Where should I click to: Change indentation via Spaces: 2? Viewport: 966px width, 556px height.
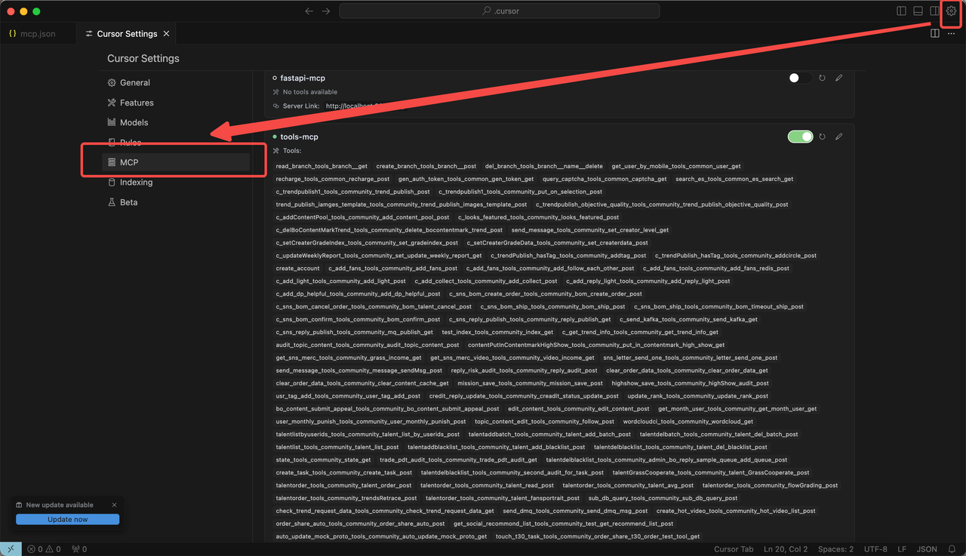tap(835, 549)
